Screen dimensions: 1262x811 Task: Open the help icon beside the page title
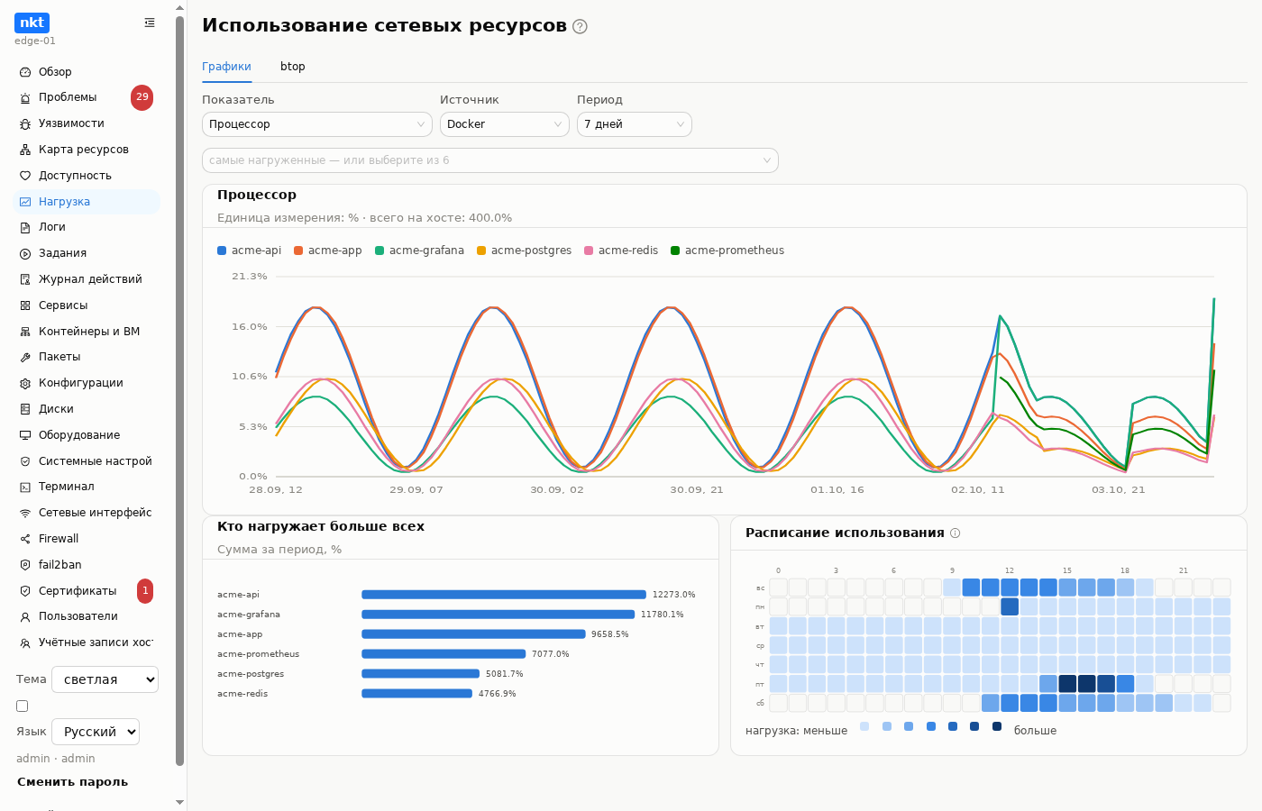coord(580,26)
